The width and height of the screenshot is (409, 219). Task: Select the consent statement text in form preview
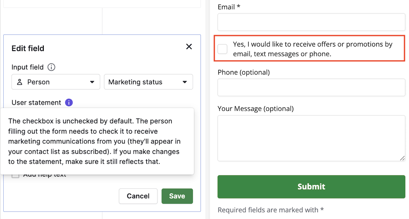pos(312,49)
